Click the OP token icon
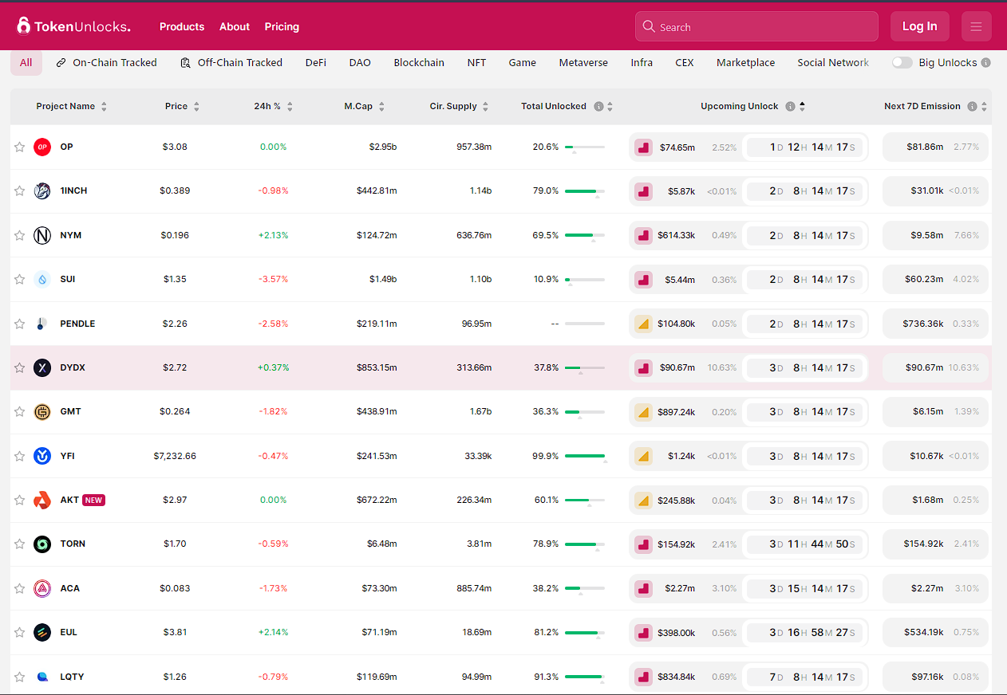Screen dimensions: 1007x695 pyautogui.click(x=42, y=147)
